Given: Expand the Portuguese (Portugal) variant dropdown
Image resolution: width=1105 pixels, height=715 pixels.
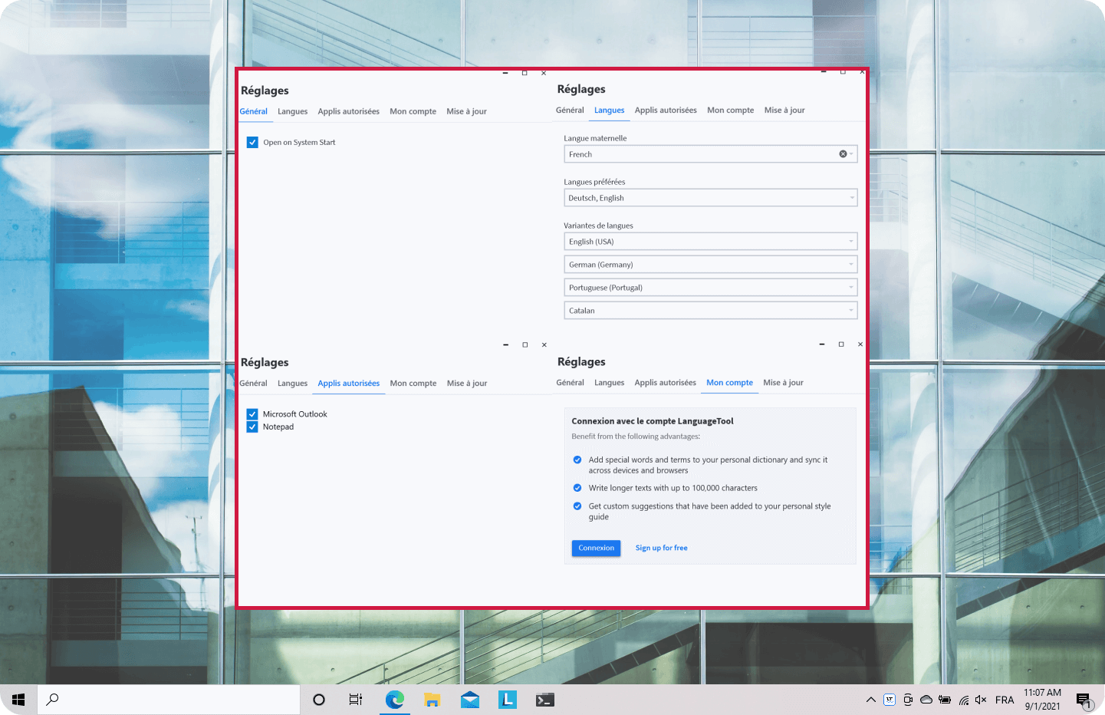Looking at the screenshot, I should (710, 288).
